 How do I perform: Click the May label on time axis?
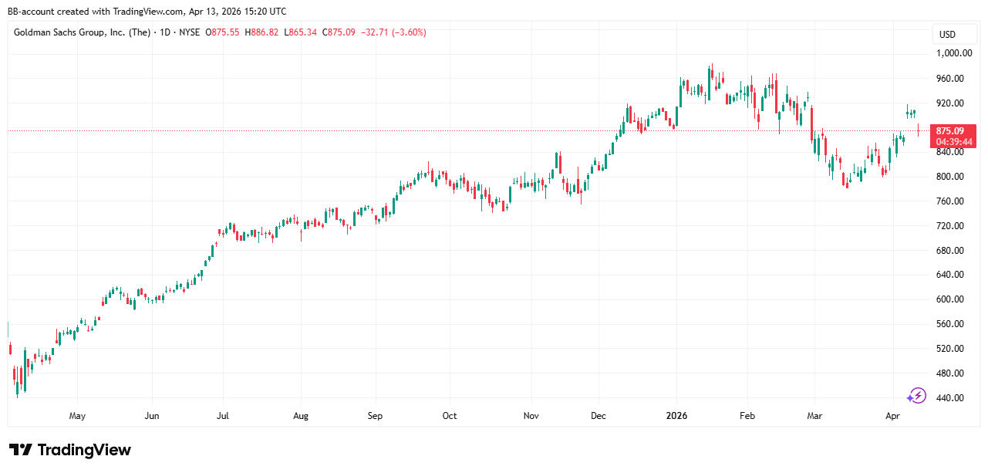tap(77, 416)
